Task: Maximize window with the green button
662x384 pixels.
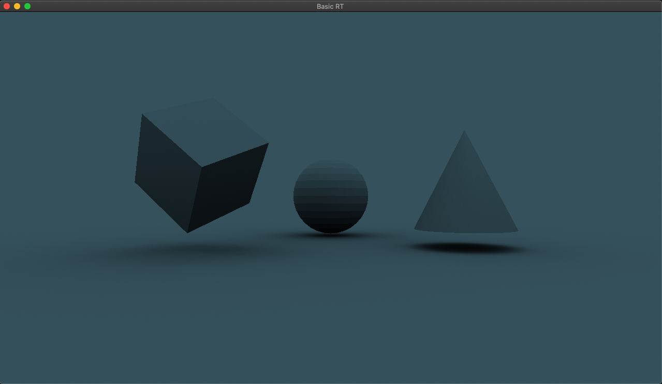Action: 27,6
